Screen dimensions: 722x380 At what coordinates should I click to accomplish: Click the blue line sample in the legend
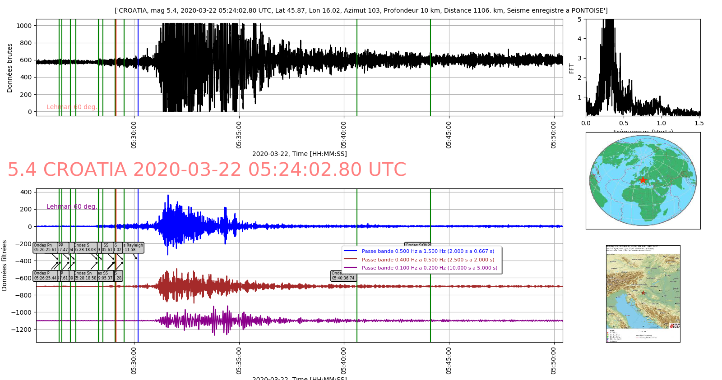(x=350, y=251)
